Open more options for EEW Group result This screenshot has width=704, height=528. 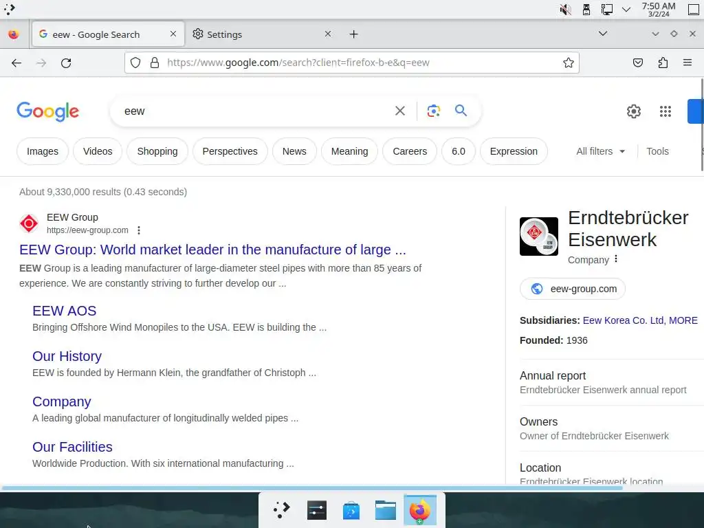click(139, 230)
